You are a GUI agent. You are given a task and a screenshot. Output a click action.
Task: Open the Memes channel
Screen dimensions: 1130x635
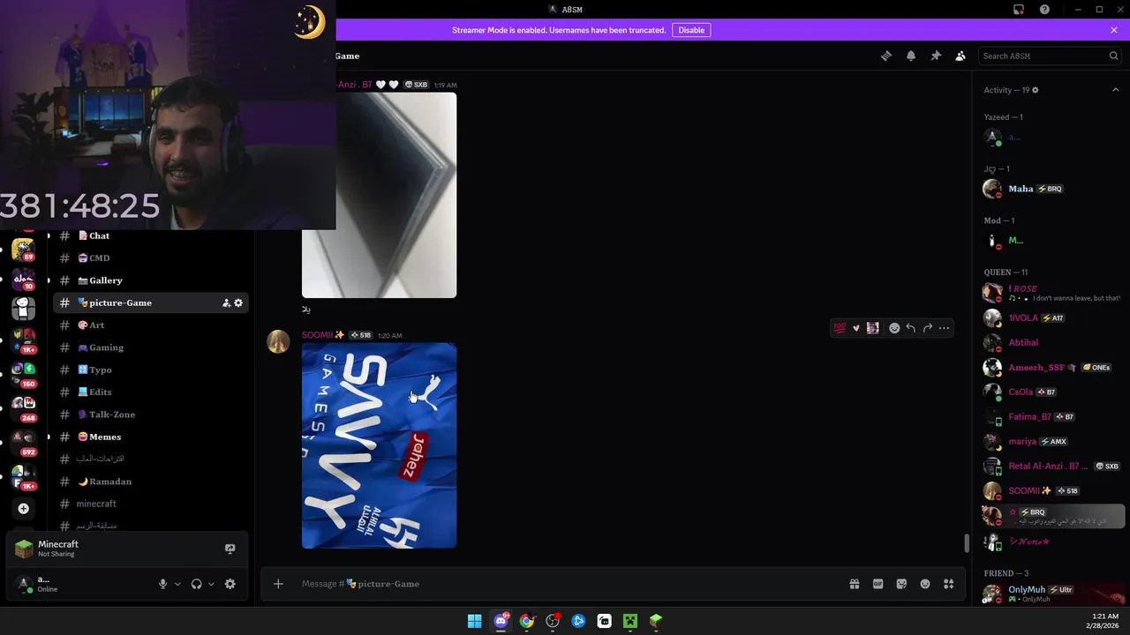click(150, 437)
